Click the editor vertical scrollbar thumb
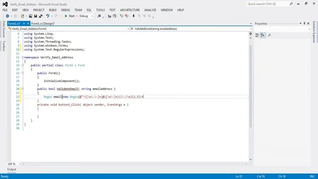The image size is (318, 179). click(x=250, y=86)
